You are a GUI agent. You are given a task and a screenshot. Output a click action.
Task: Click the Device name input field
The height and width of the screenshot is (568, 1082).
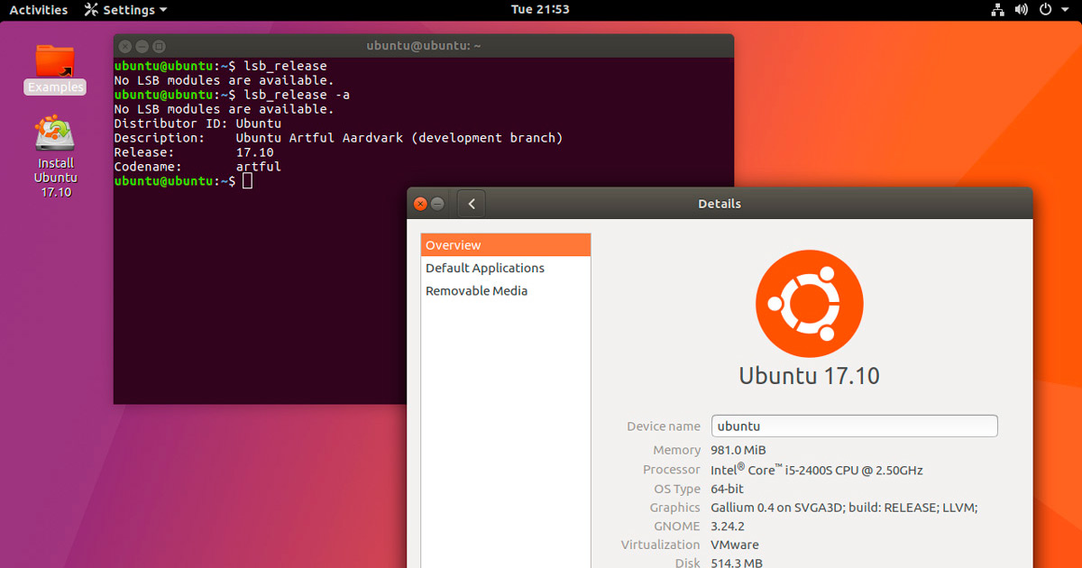(x=854, y=426)
